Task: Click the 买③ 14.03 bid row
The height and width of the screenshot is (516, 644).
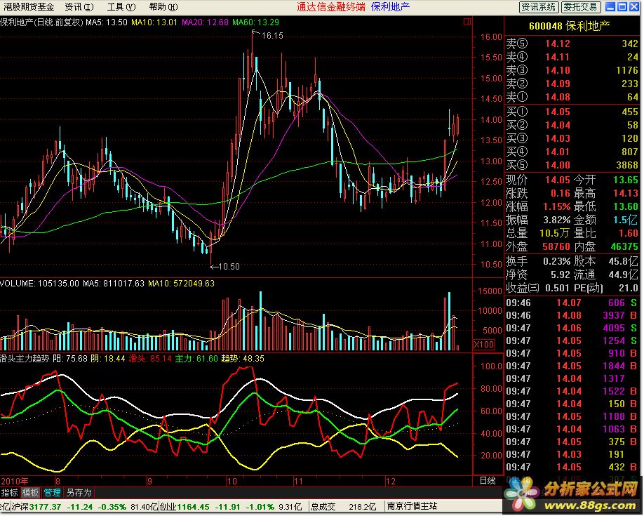Action: point(572,138)
